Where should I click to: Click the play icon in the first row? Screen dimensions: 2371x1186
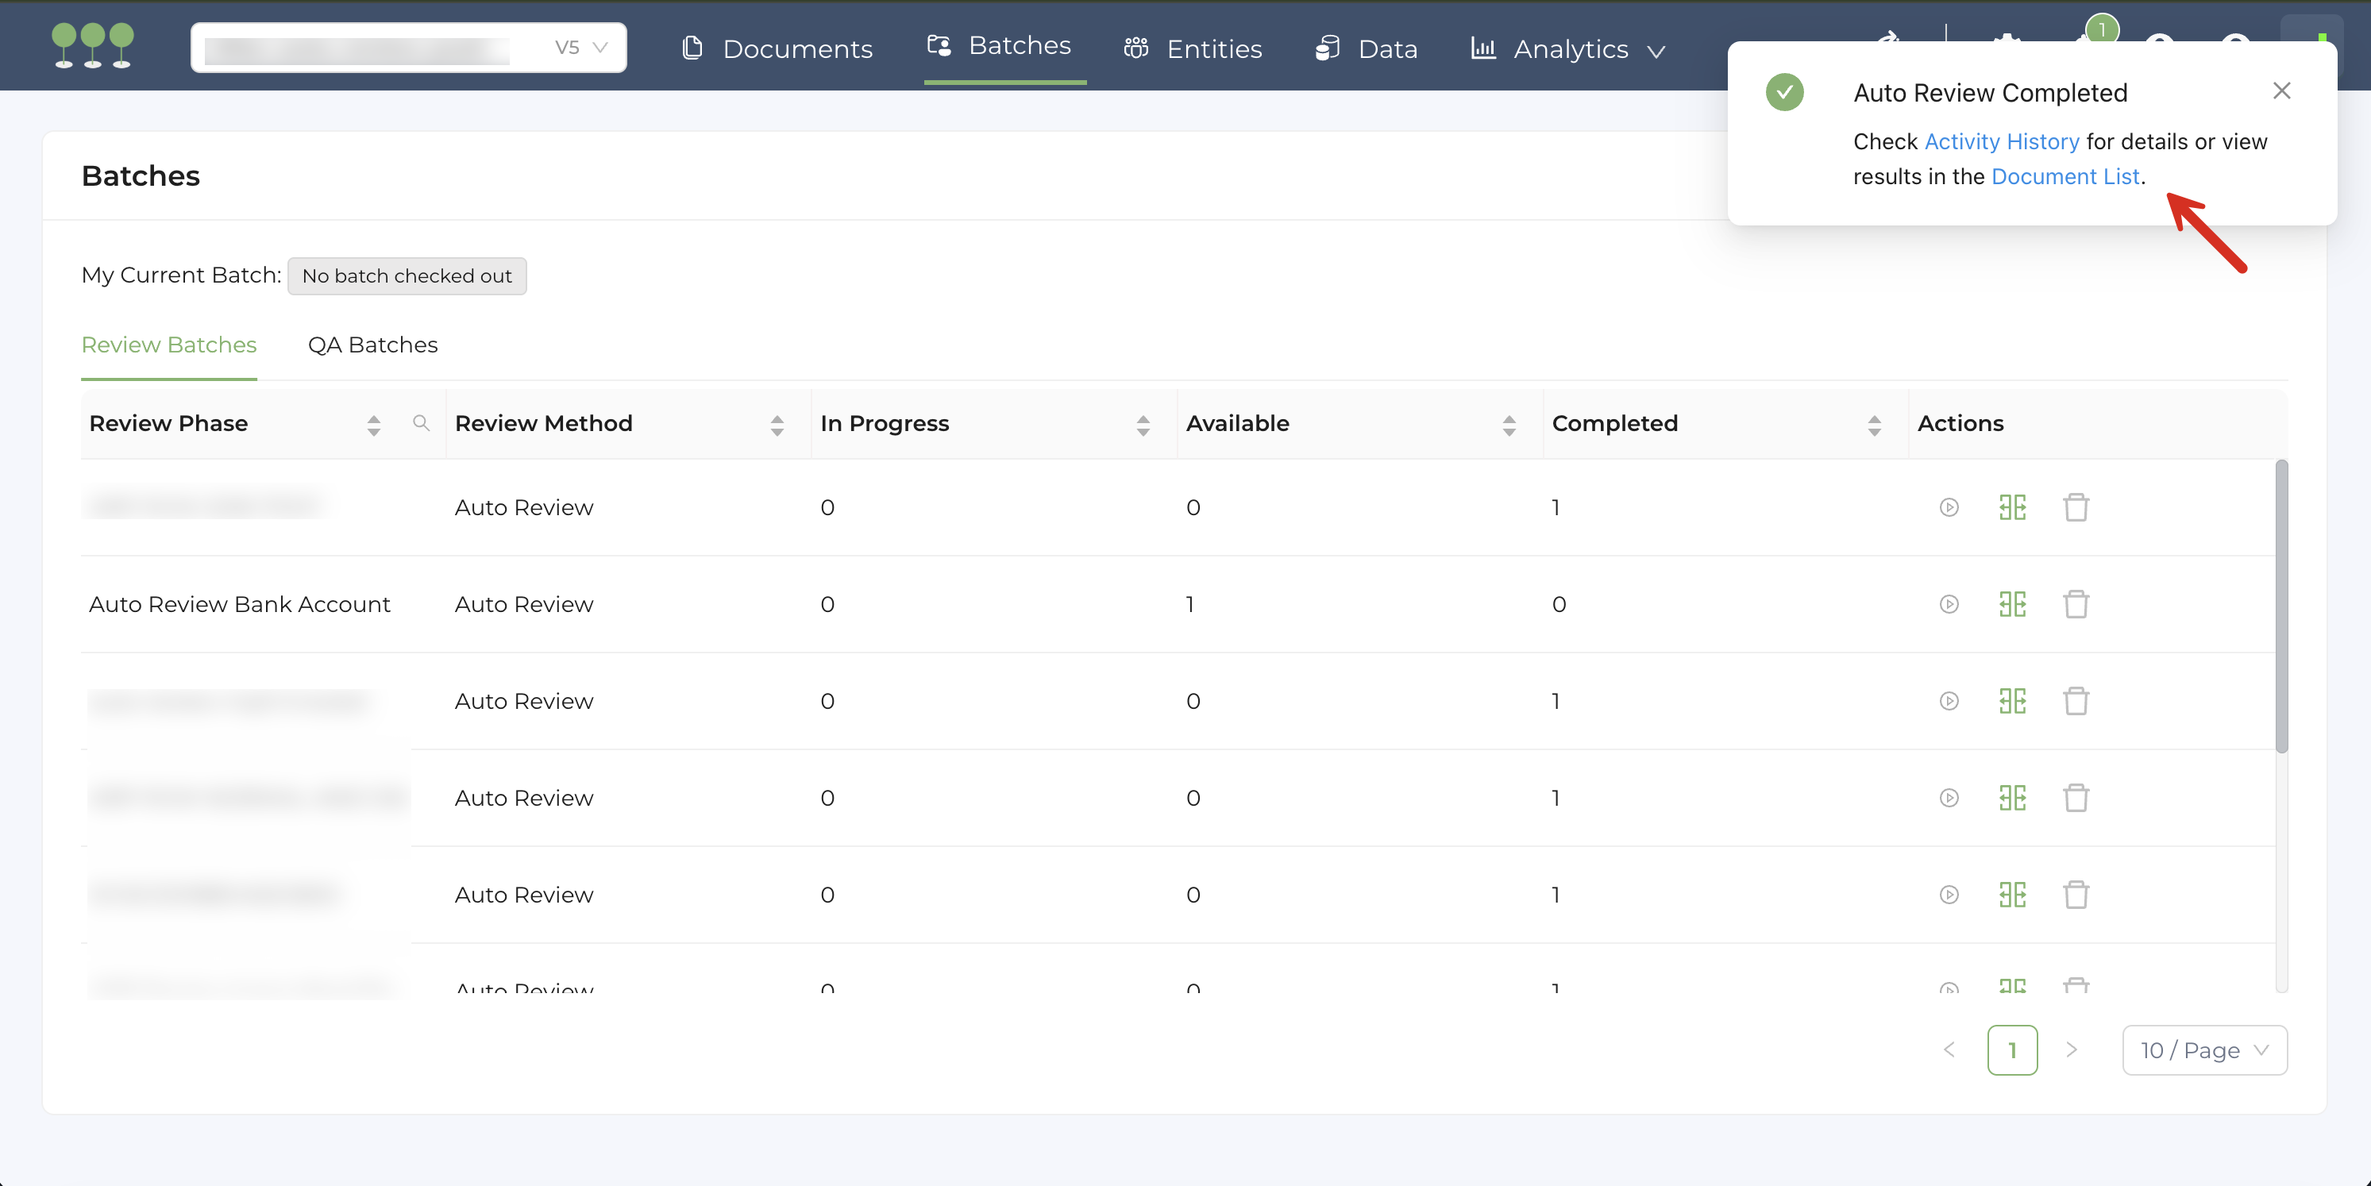point(1949,508)
